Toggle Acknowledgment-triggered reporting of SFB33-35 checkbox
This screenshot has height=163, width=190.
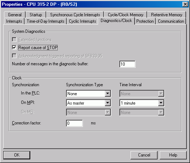[x=14, y=56]
